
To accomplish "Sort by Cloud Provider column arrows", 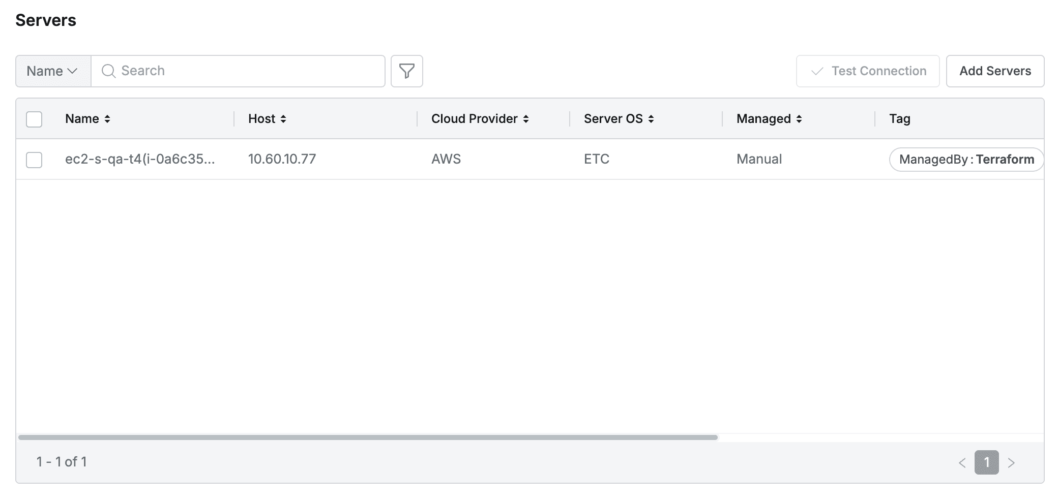I will tap(526, 119).
